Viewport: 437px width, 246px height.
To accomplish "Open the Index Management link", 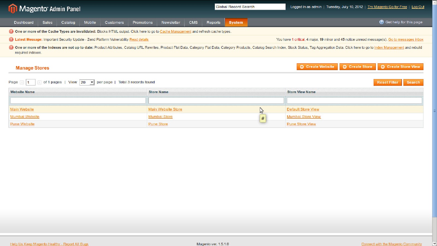I will pos(389,47).
